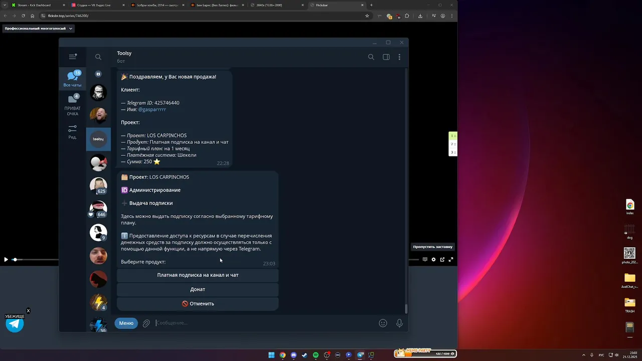
Task: Reload the page in Chrome
Action: pyautogui.click(x=23, y=16)
